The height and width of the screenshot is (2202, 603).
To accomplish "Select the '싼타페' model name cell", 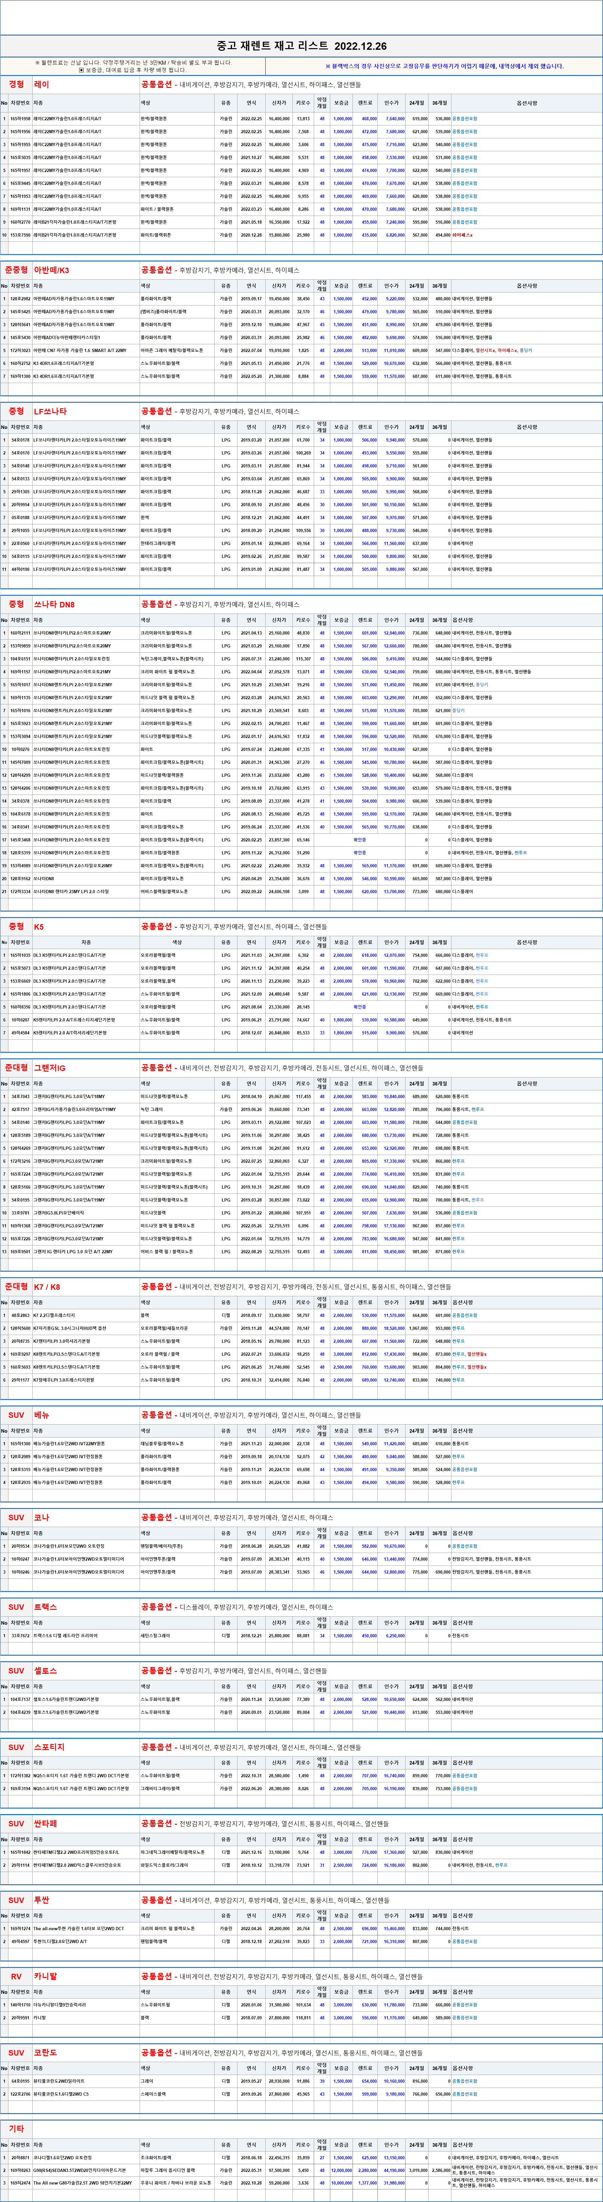I will [x=85, y=1823].
